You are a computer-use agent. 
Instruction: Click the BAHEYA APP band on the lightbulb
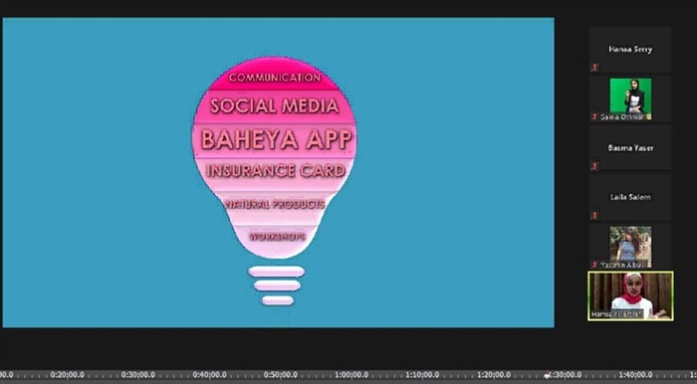[x=274, y=140]
